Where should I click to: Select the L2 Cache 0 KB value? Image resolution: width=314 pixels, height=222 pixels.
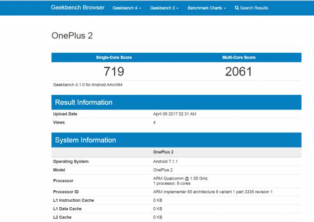pos(158,217)
